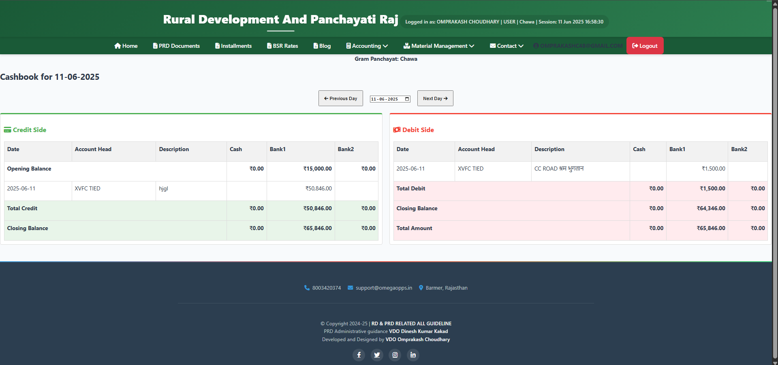Click the Home house icon
The width and height of the screenshot is (778, 365).
(x=118, y=46)
